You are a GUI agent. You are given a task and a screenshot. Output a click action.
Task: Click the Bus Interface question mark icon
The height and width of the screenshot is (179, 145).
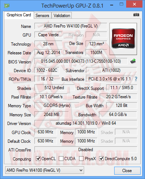coord(136,79)
